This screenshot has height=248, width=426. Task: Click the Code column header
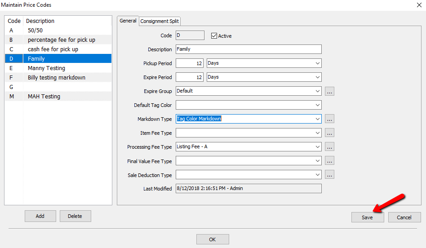coord(14,21)
